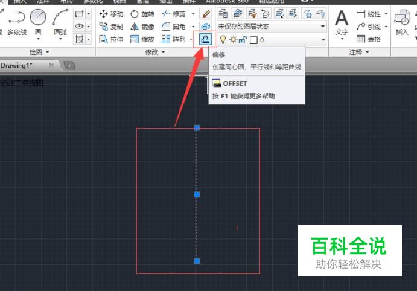
Task: Activate the Move (移动) tool
Action: point(111,13)
